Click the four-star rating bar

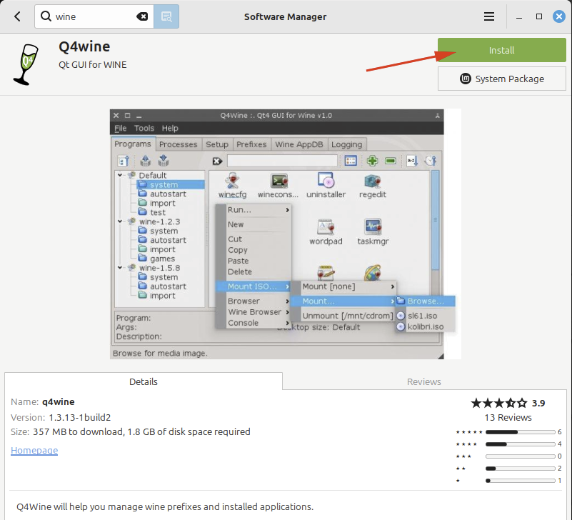(520, 444)
